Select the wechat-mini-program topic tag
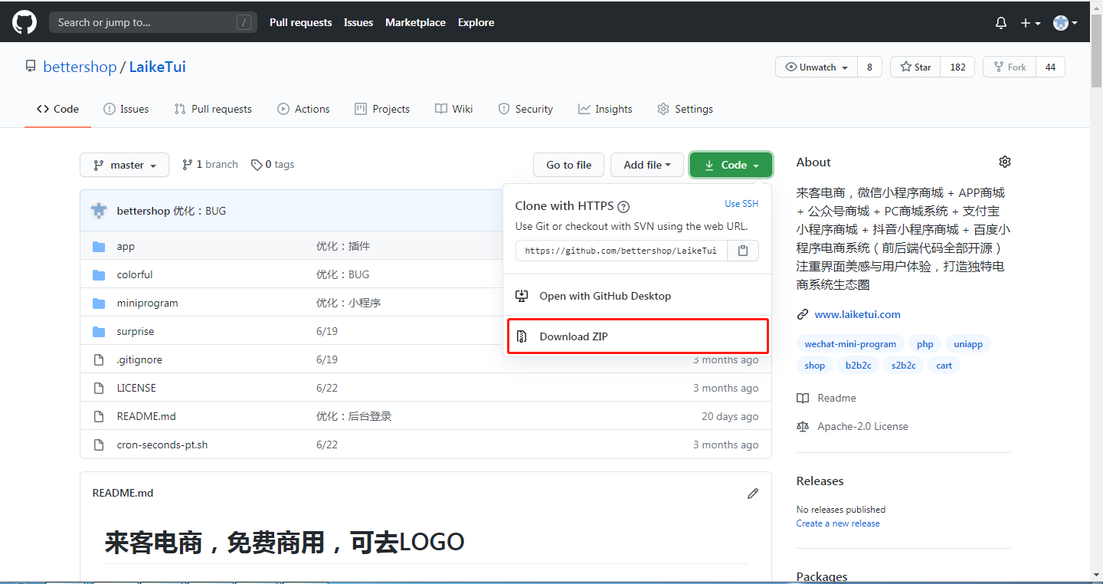The height and width of the screenshot is (584, 1103). (850, 344)
